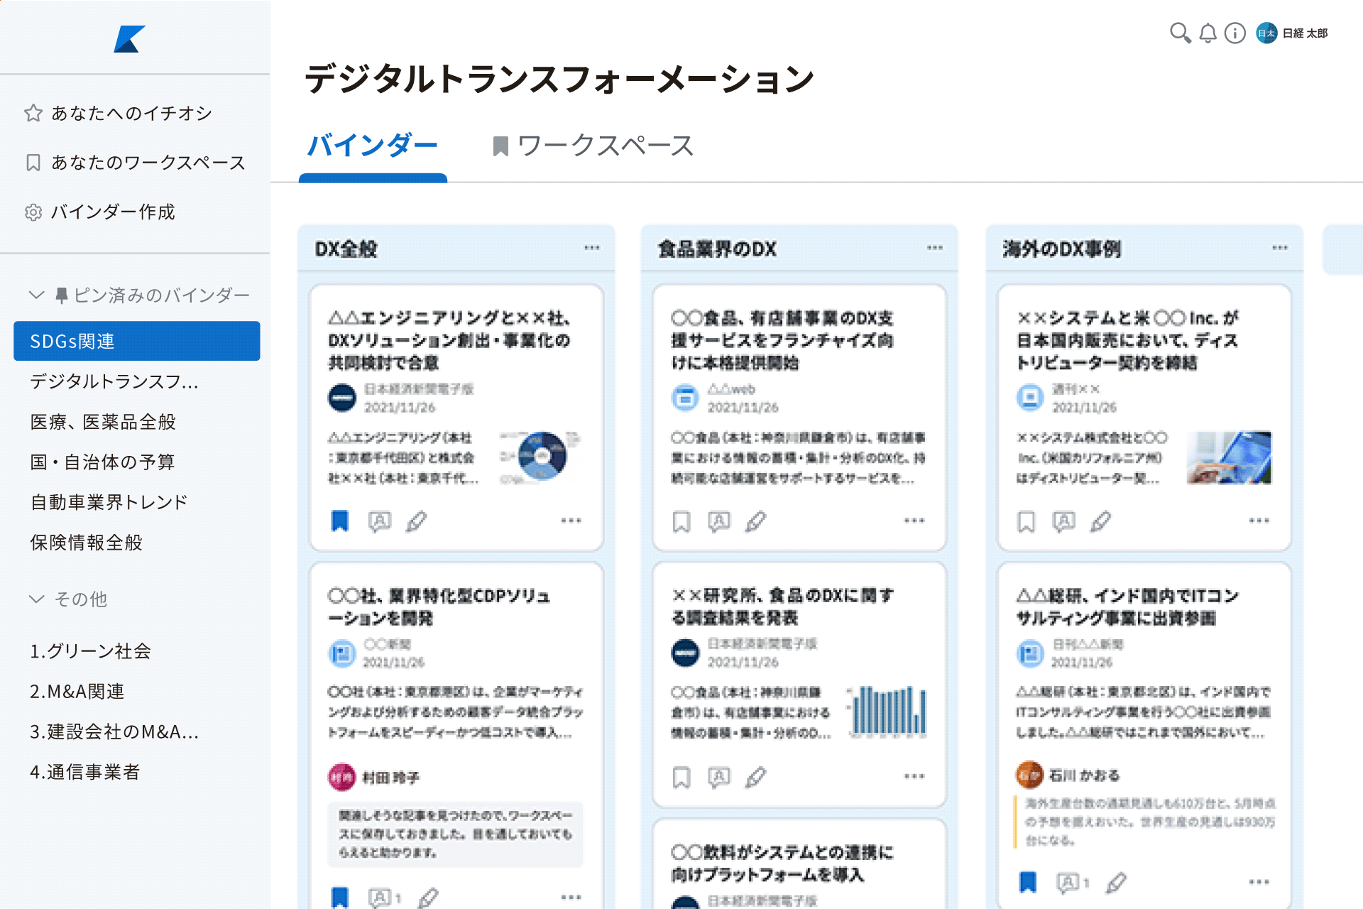Open ××システムと米○○ Inc. article title
The image size is (1363, 909).
point(1128,340)
